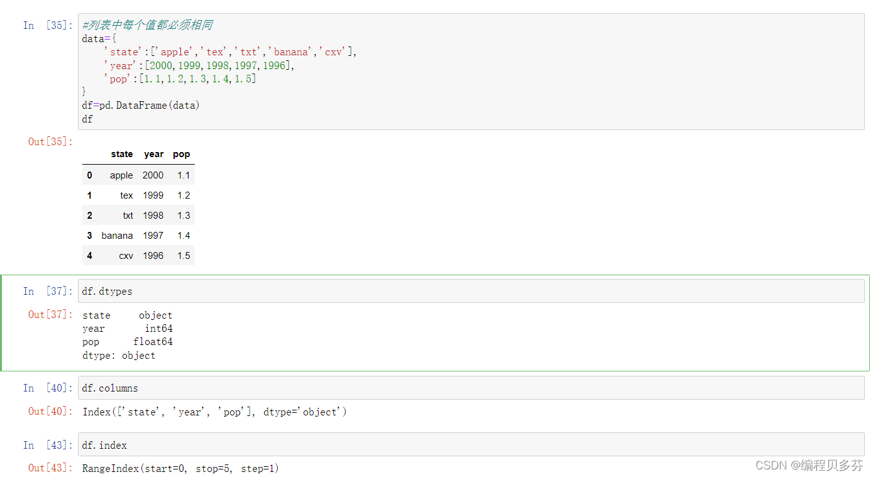This screenshot has height=477, width=873.
Task: Click the 'banana' cell in the table
Action: coord(117,236)
